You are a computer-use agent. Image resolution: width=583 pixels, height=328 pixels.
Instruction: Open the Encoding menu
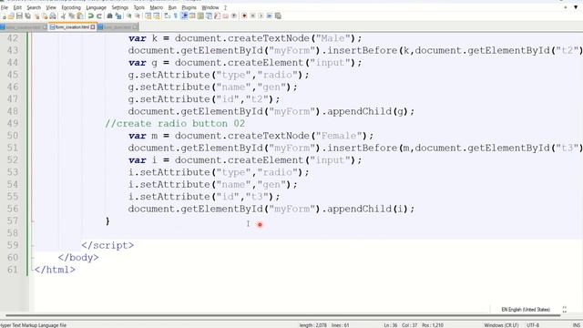pos(71,7)
